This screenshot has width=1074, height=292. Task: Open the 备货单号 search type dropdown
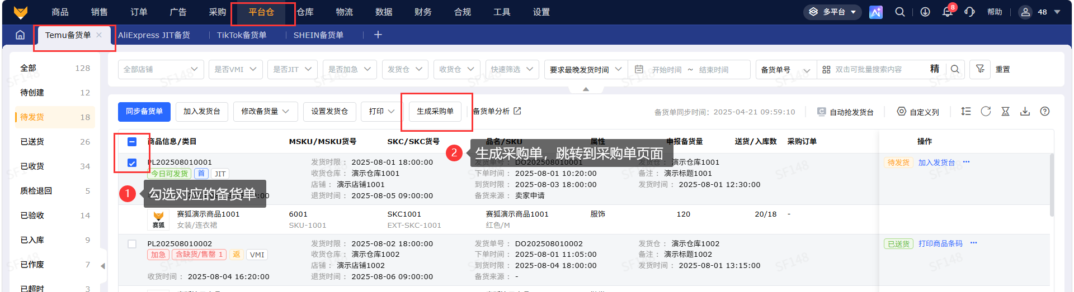coord(786,69)
